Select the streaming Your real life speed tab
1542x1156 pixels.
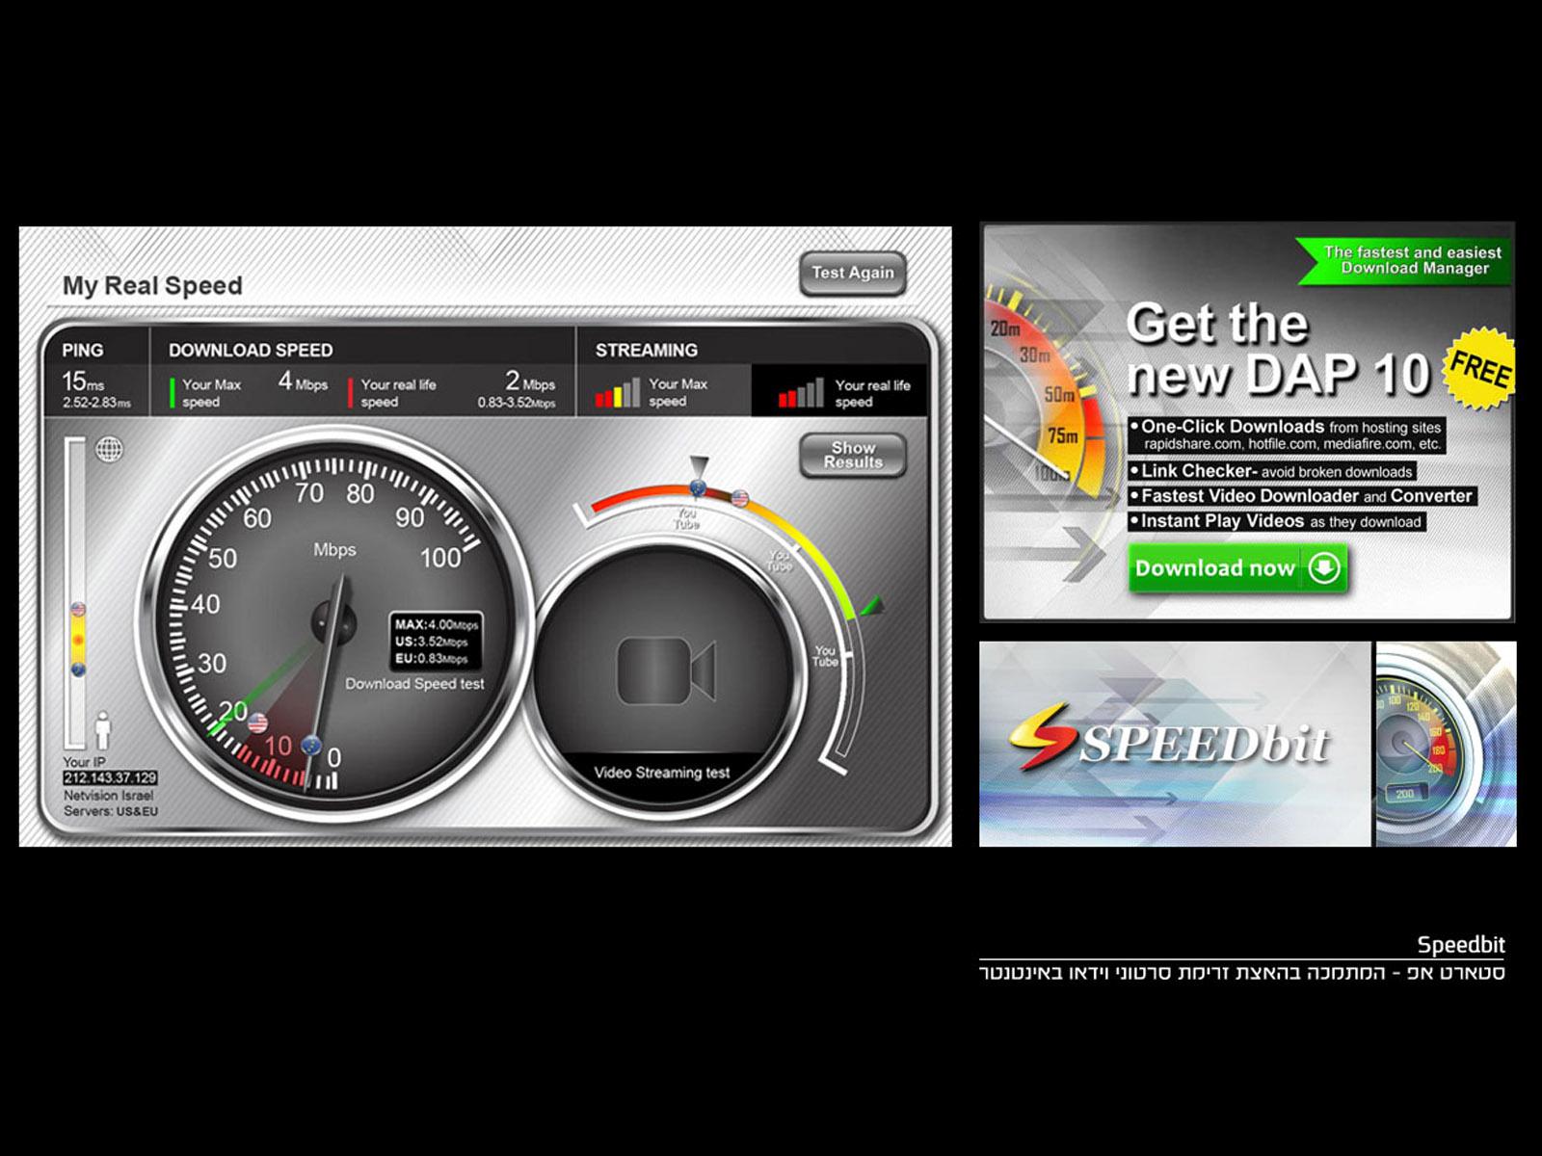point(839,390)
